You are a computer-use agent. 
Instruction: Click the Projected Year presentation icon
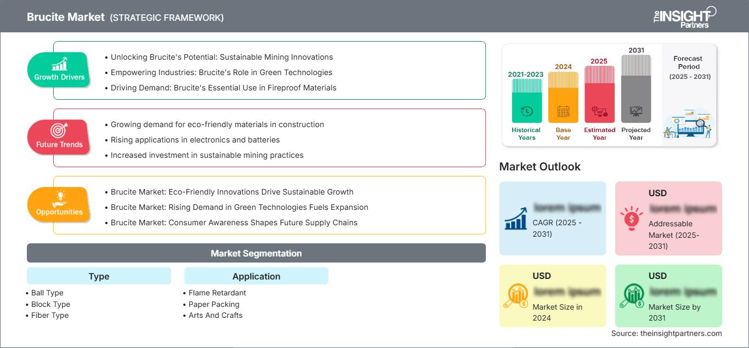(x=636, y=112)
